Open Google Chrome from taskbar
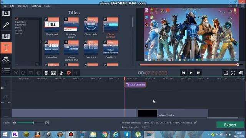This screenshot has width=246, height=138. click(x=105, y=135)
